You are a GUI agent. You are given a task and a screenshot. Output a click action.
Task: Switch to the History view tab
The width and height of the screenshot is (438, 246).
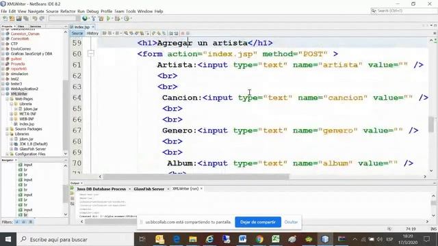pos(92,33)
